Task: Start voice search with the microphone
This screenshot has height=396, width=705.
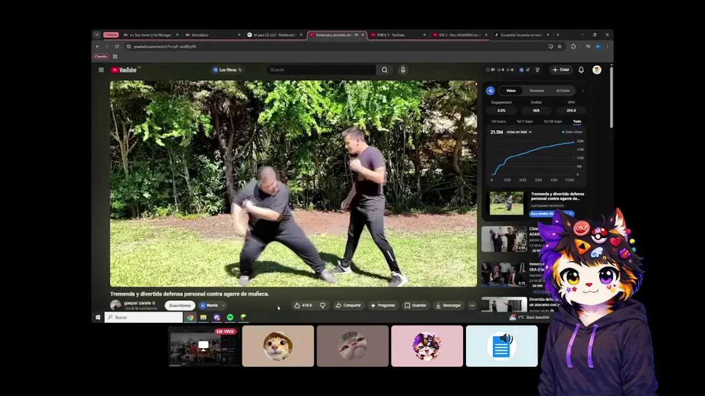Action: pos(403,70)
